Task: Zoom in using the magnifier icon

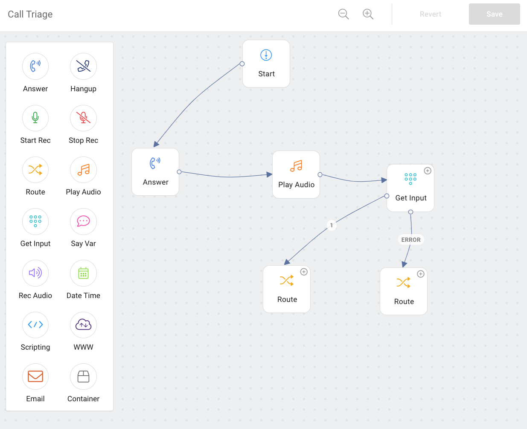Action: 368,14
